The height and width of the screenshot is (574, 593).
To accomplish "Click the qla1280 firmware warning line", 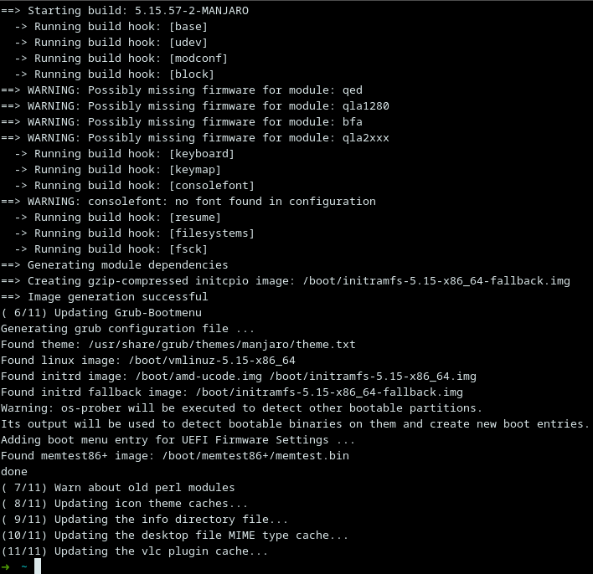I will tap(195, 106).
